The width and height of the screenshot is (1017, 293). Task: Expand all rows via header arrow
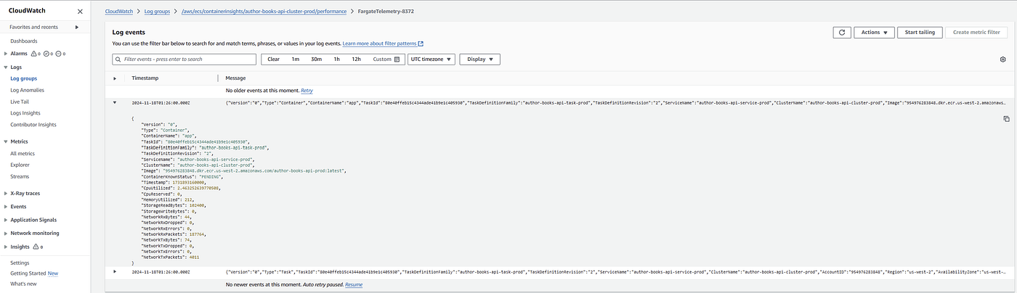coord(115,78)
